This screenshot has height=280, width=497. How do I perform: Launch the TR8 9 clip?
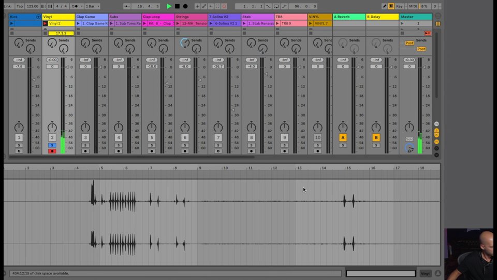click(277, 23)
